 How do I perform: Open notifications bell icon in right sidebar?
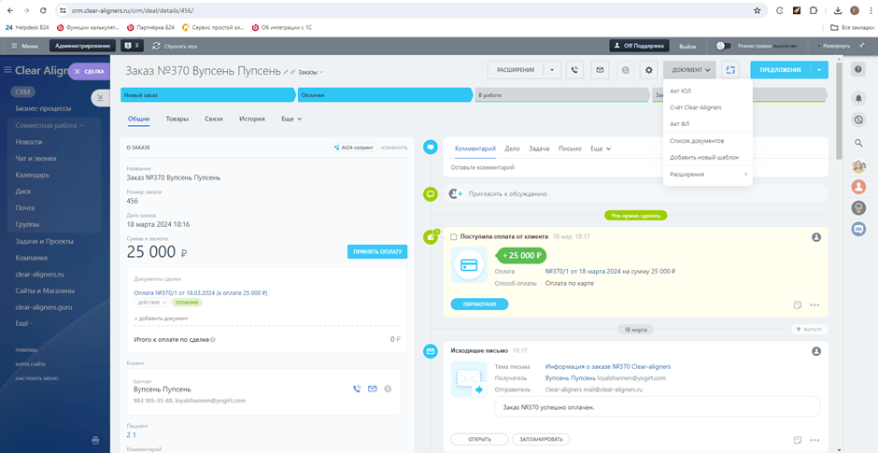pos(858,98)
